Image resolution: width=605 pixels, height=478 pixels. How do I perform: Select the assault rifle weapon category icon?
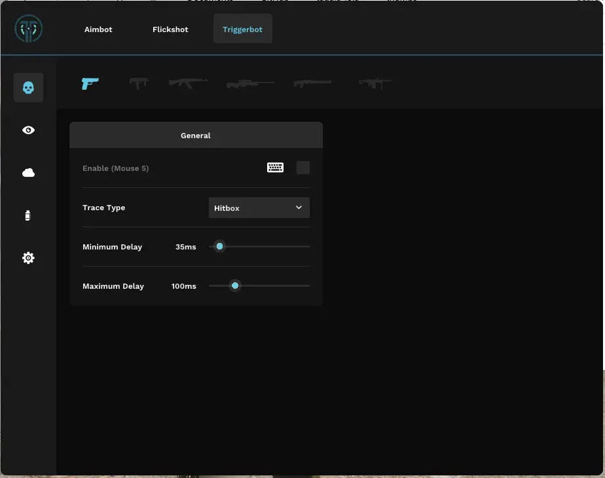pos(189,83)
